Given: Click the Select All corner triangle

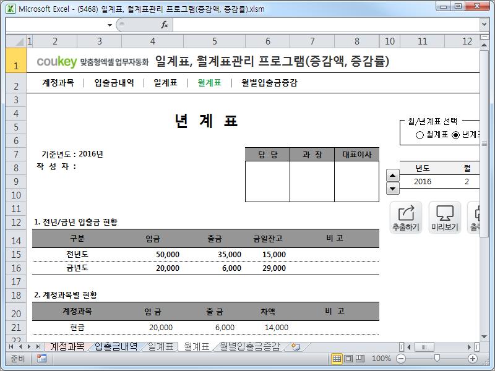Looking at the screenshot, I should [x=16, y=41].
